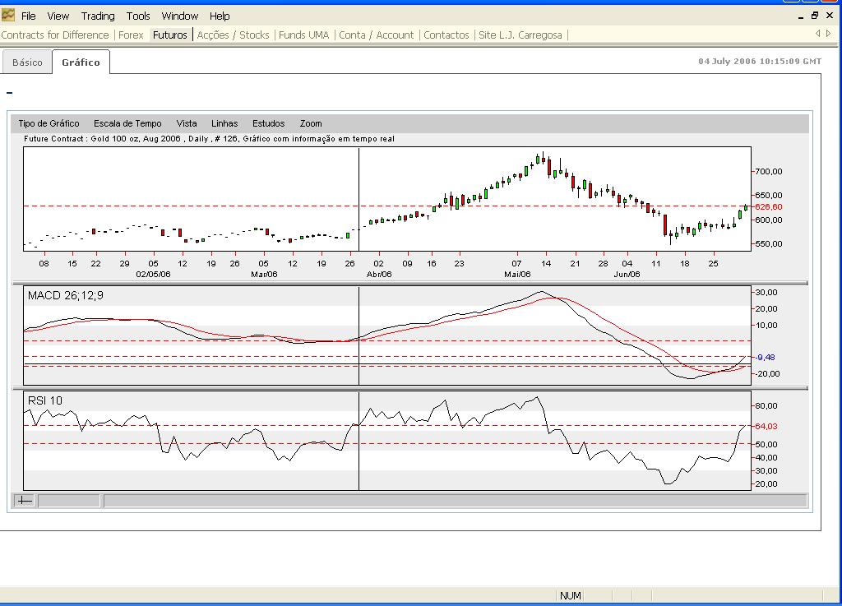Screen dimensions: 842x606
Task: Click the crosshair cursor icon below the chart
Action: click(x=25, y=501)
